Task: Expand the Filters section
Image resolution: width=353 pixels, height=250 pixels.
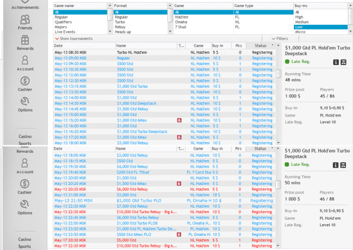Action: (280, 38)
